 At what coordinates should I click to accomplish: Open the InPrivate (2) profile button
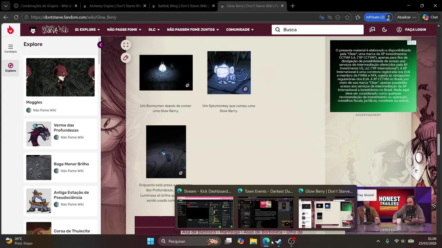click(378, 17)
